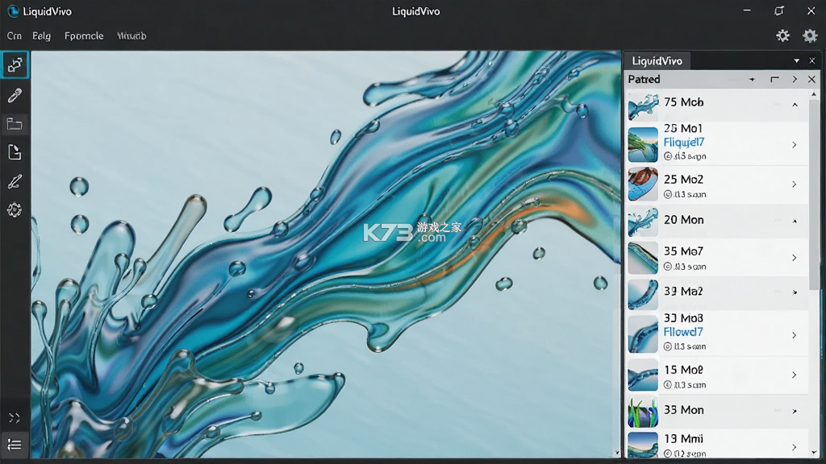The image size is (826, 464).
Task: Click the first gear icon in top right
Action: [x=782, y=35]
